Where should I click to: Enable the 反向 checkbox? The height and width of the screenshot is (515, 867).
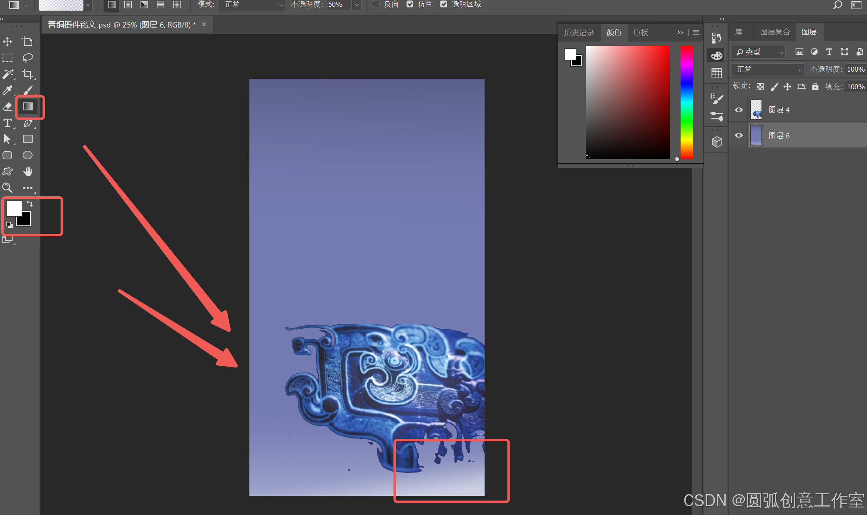pos(376,4)
